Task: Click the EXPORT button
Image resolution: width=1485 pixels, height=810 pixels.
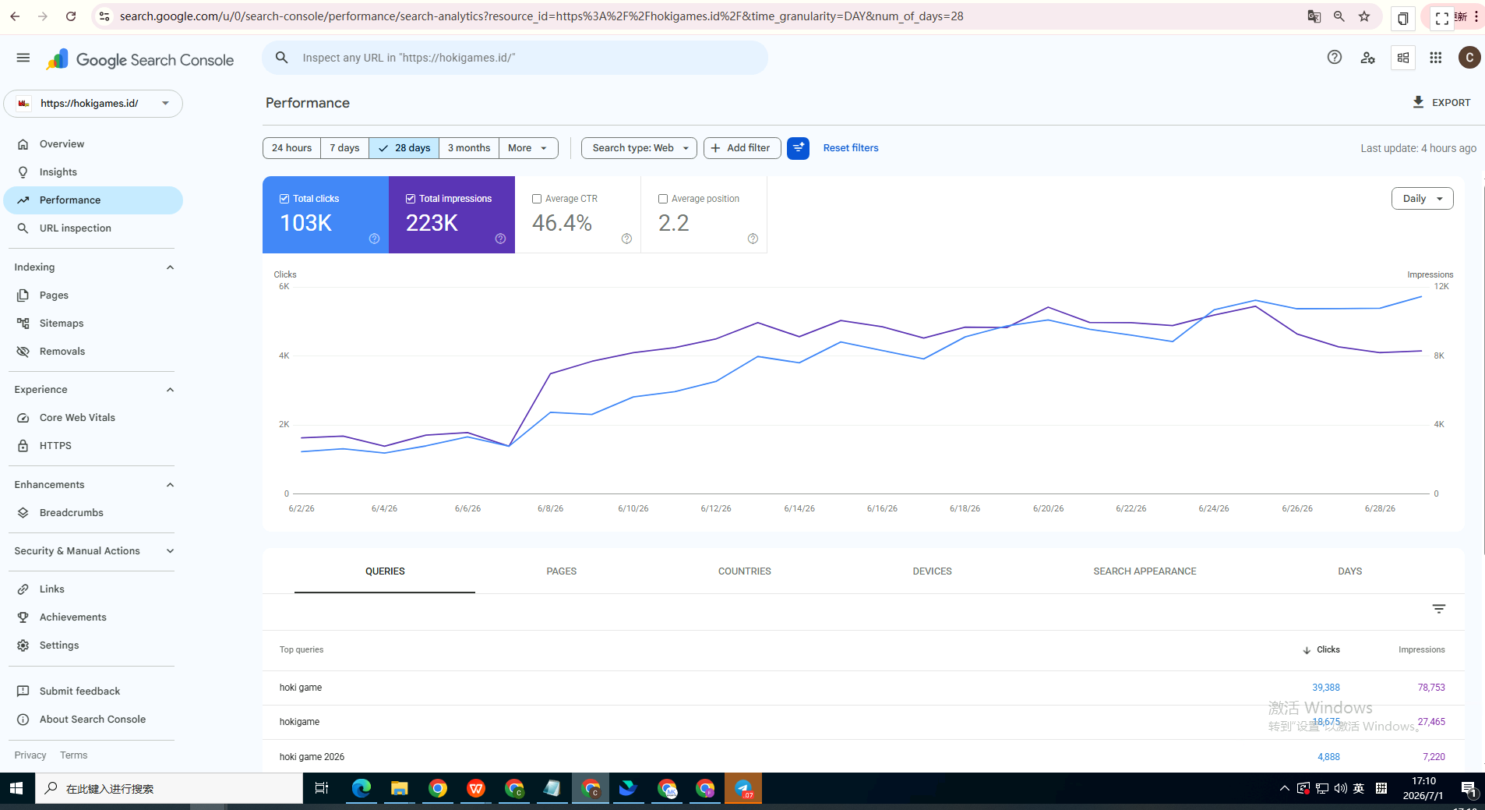Action: [x=1441, y=103]
